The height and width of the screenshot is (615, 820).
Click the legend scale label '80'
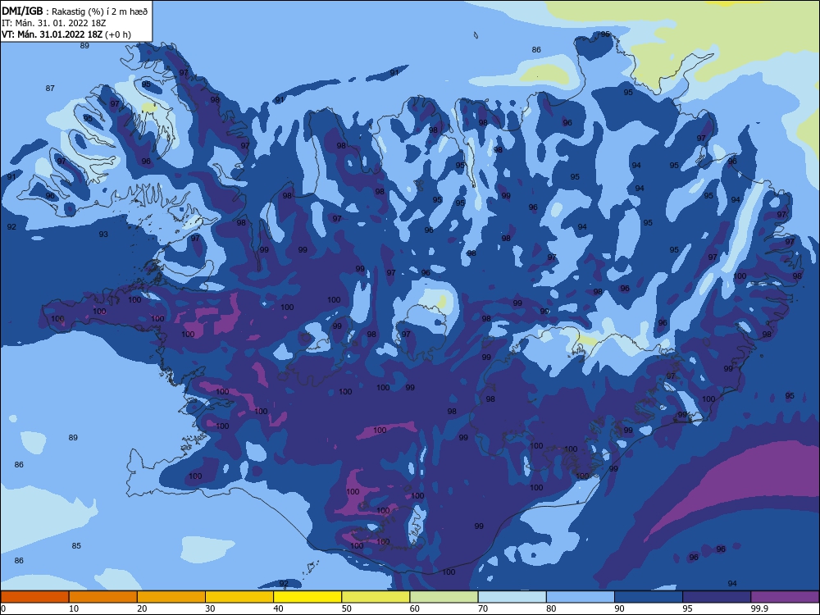[x=551, y=608]
